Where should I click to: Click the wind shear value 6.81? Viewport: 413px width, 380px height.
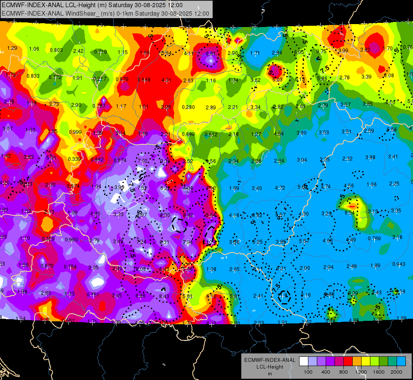(211, 54)
